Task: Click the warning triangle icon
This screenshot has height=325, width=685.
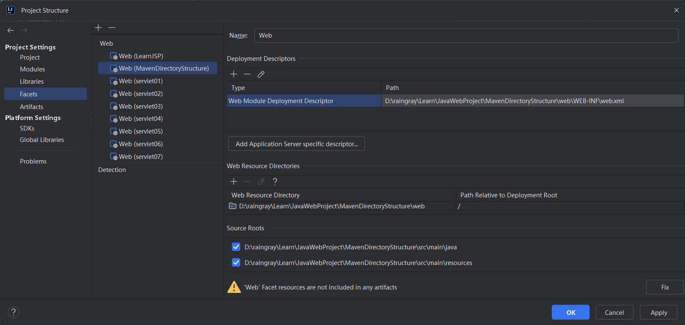Action: tap(234, 287)
